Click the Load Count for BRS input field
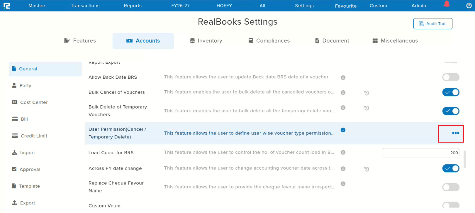The width and height of the screenshot is (475, 213). tap(421, 153)
